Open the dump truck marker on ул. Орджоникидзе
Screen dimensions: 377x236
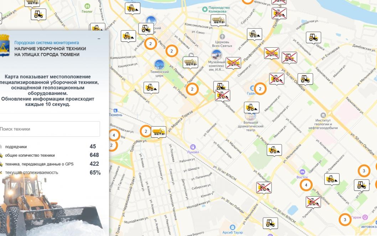point(190,62)
